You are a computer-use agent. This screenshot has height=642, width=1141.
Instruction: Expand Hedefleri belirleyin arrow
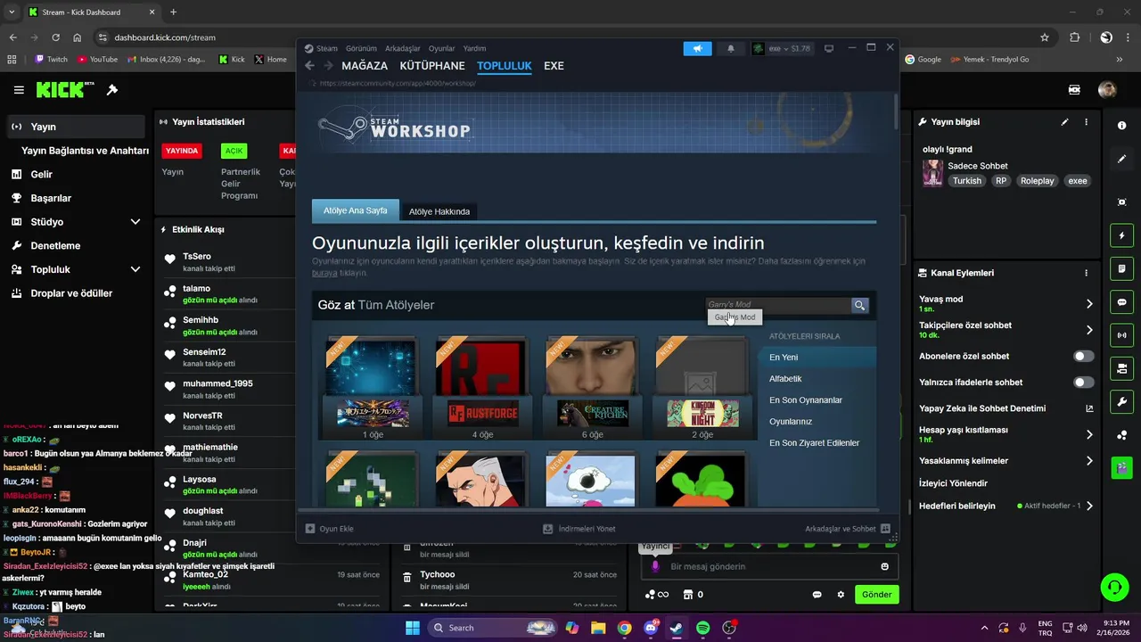coord(1089,506)
